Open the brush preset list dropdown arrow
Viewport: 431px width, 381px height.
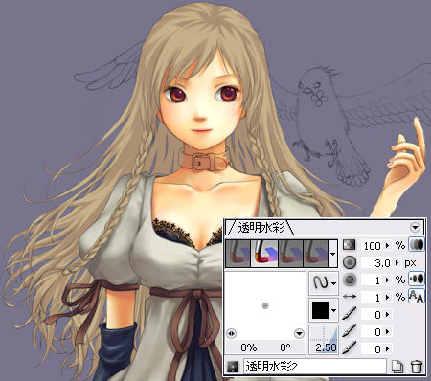[x=332, y=254]
